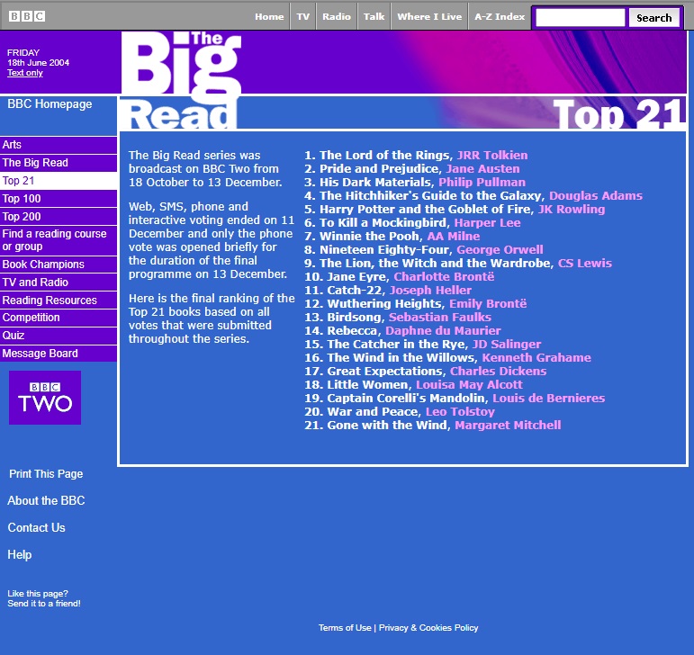Open Sebastian Faulks author link
Screen dimensions: 694x655
point(440,318)
